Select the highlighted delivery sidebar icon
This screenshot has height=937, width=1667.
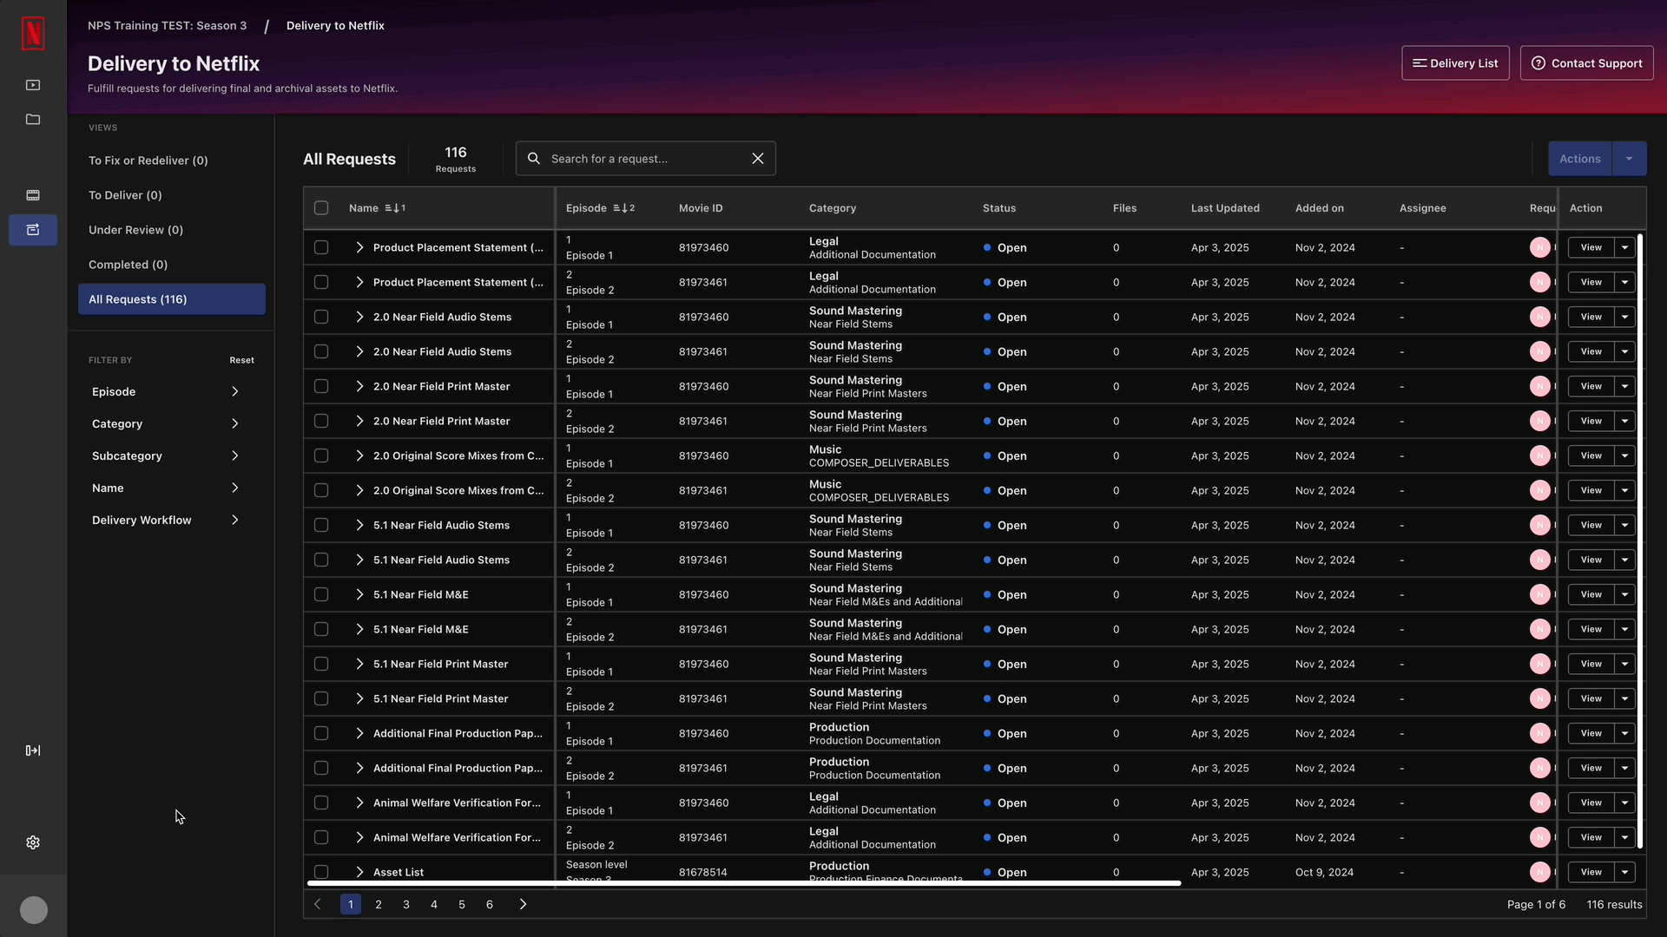[x=33, y=230]
